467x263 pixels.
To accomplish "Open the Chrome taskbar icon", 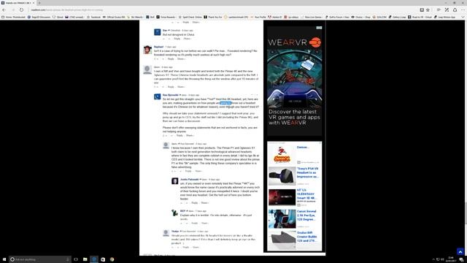I will [112, 259].
